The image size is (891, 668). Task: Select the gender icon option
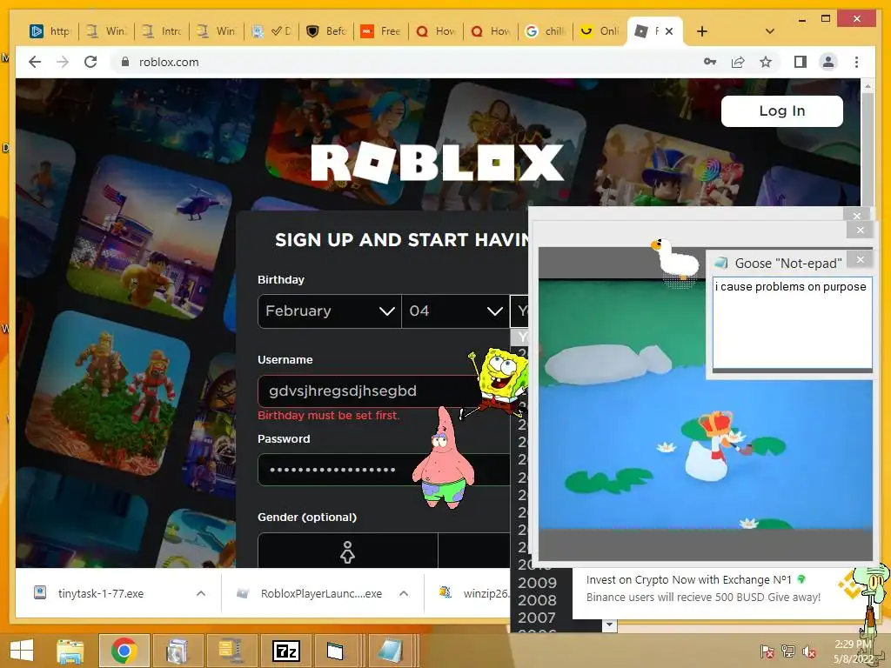tap(348, 551)
